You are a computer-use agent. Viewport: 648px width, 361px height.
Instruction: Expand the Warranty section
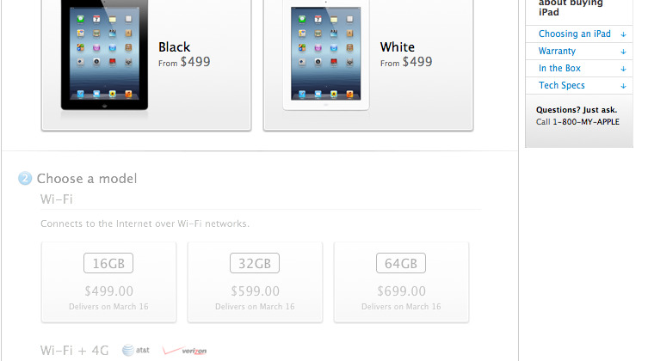(x=579, y=52)
